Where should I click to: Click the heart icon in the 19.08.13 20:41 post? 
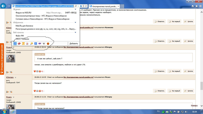pos(35,71)
